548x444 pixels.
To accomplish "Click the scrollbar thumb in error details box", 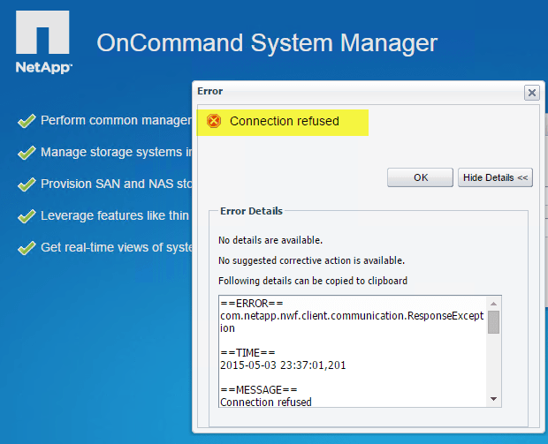I will pyautogui.click(x=493, y=322).
